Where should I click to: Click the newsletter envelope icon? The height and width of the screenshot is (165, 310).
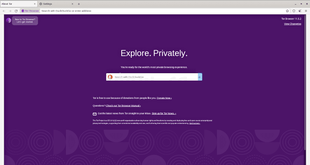click(95, 114)
